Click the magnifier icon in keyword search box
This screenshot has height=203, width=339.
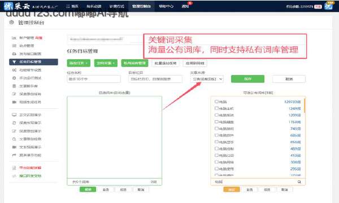pyautogui.click(x=299, y=182)
